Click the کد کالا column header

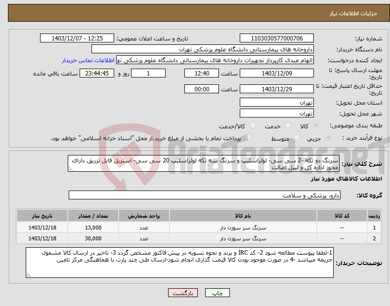click(342, 216)
